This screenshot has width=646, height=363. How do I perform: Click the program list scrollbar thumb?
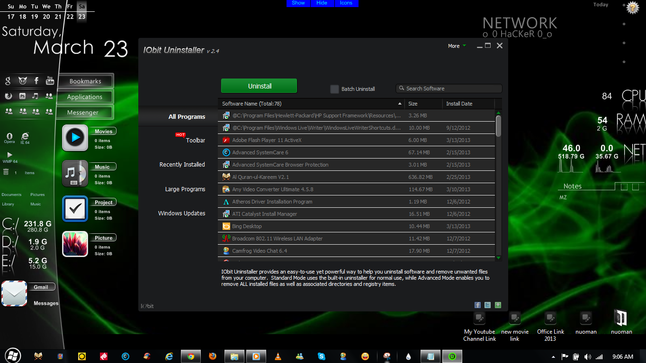coord(498,126)
